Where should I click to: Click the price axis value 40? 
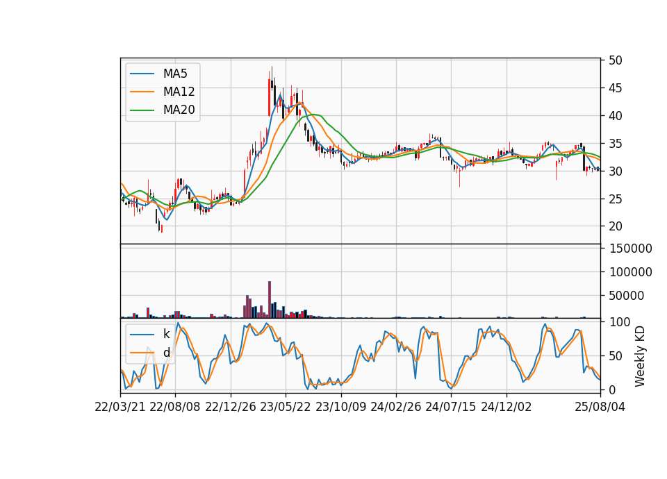(615, 116)
